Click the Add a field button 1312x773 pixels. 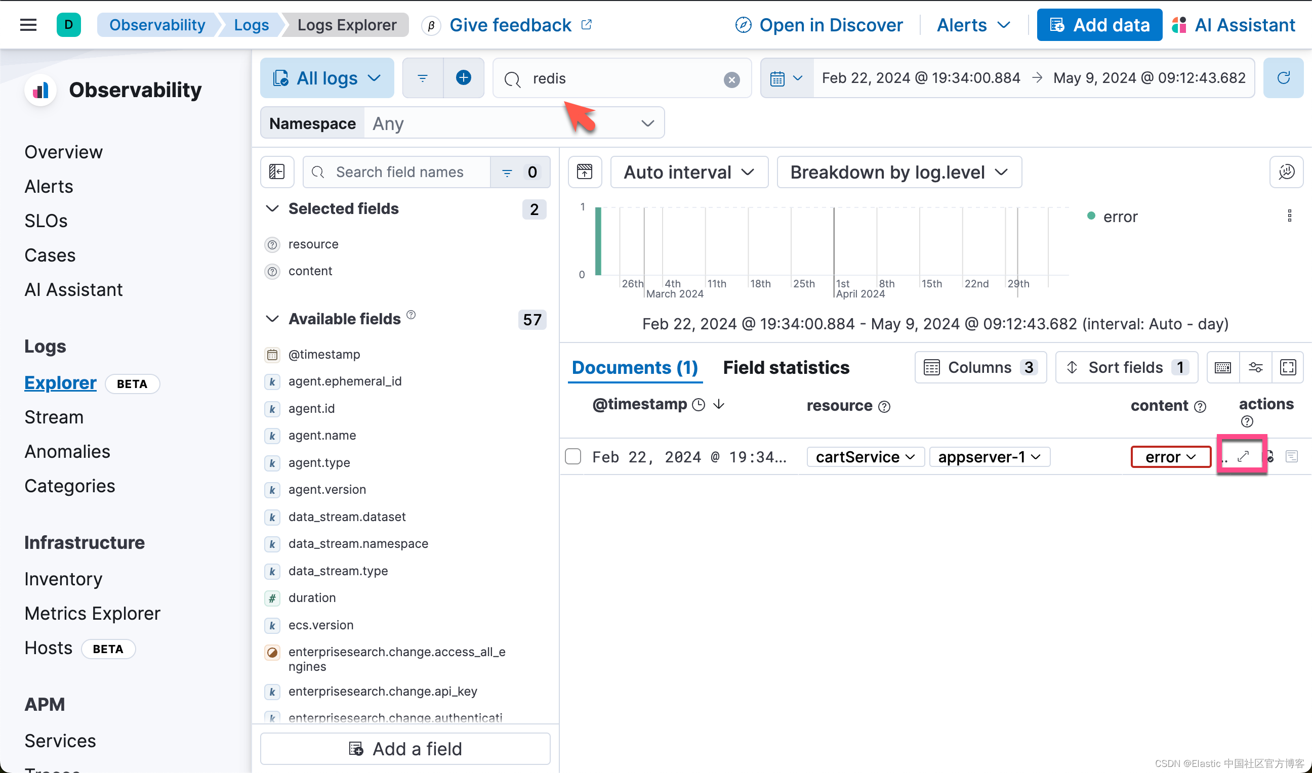tap(405, 749)
